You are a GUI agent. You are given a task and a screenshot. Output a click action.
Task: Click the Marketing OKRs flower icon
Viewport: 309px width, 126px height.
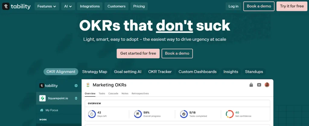coord(88,85)
